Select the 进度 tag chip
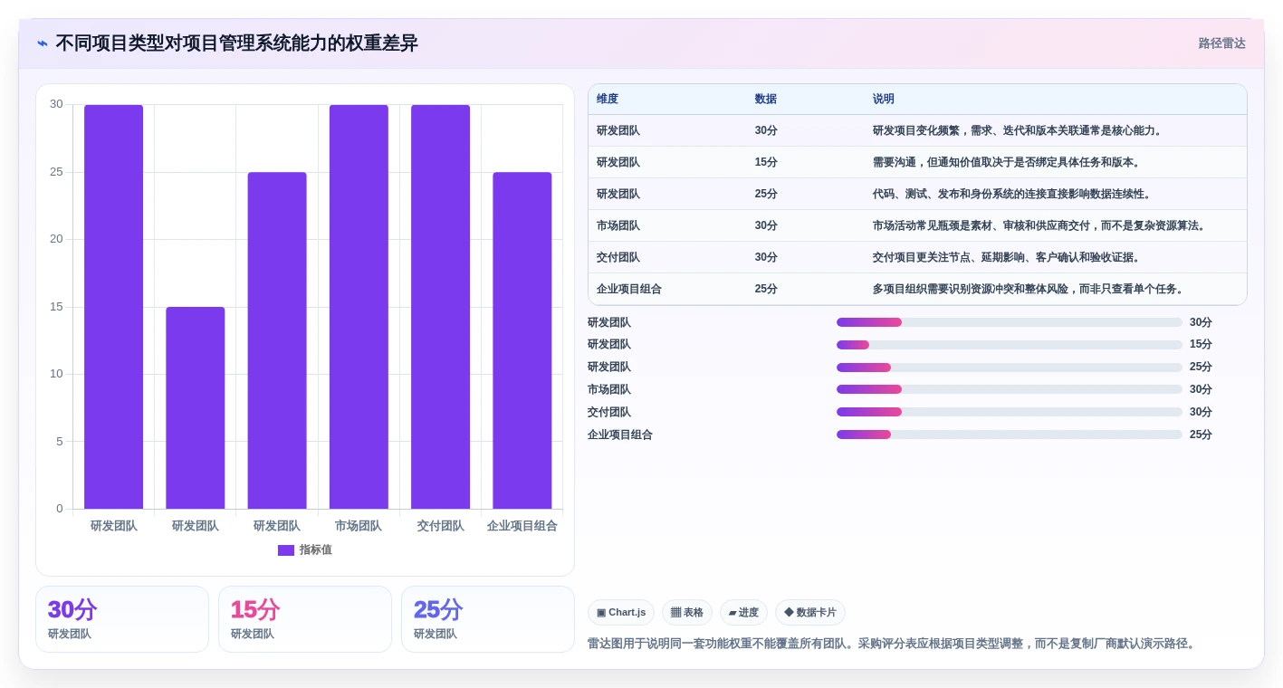The width and height of the screenshot is (1283, 688). click(743, 613)
